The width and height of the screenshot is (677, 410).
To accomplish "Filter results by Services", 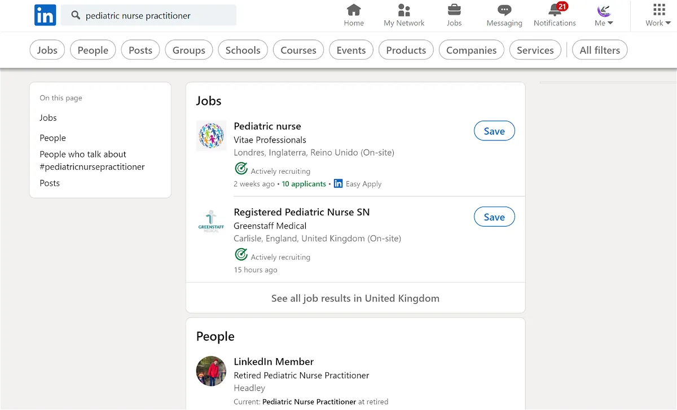I will pyautogui.click(x=535, y=50).
